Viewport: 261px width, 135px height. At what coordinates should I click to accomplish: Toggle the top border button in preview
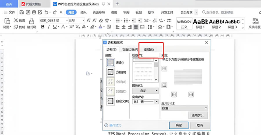tap(164, 68)
